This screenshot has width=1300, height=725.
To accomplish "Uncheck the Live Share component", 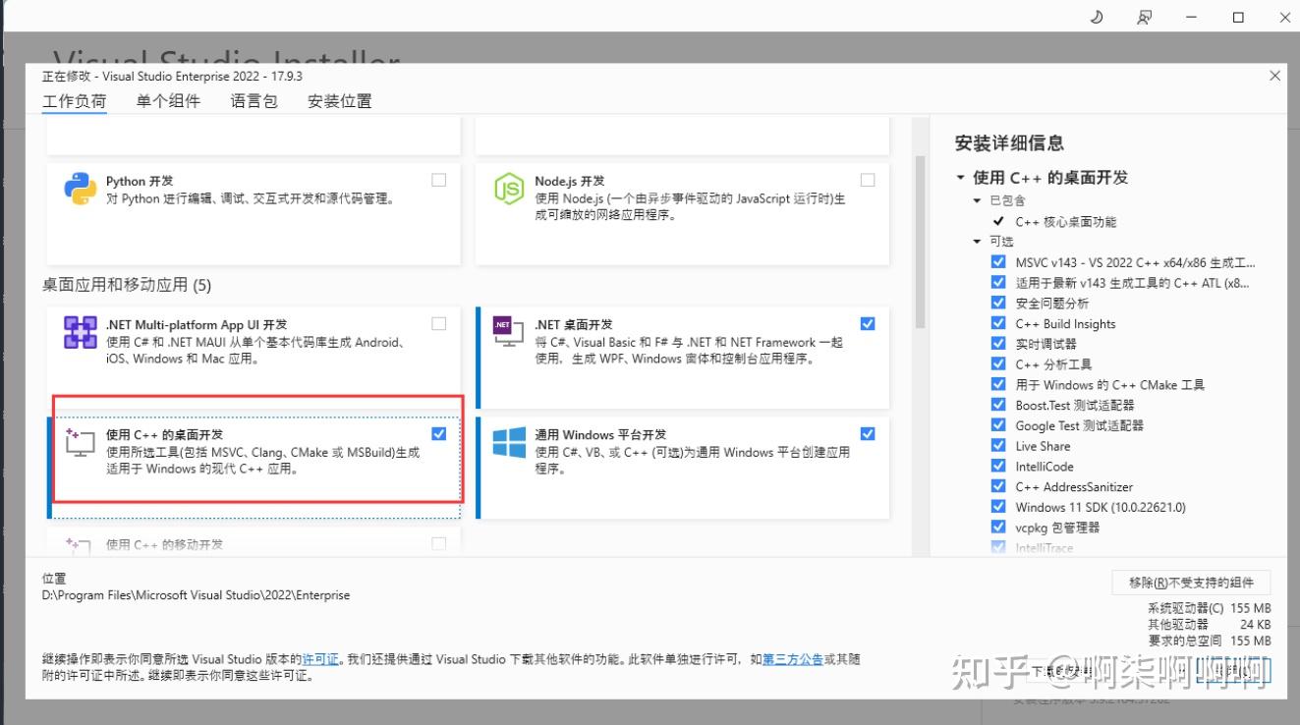I will click(x=998, y=445).
